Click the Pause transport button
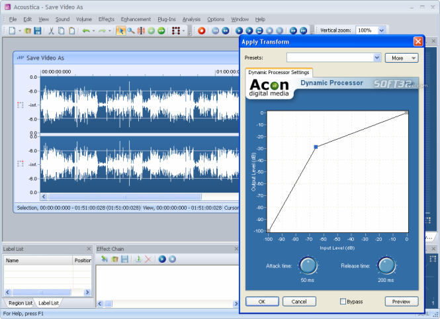440x319 pixels. coord(279,30)
